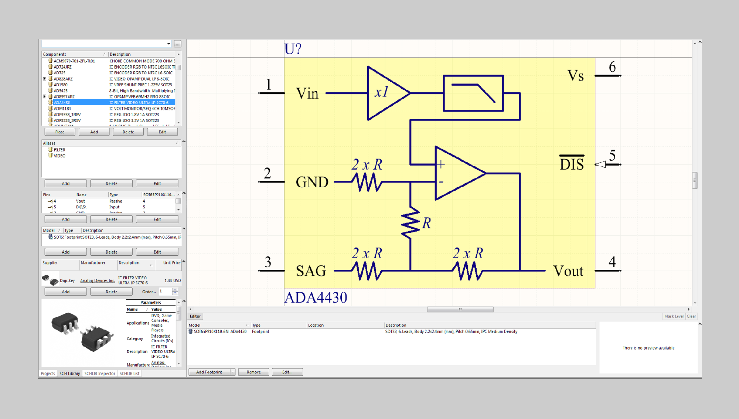Click the ADM1184 component icon
739x419 pixels.
pyautogui.click(x=50, y=108)
